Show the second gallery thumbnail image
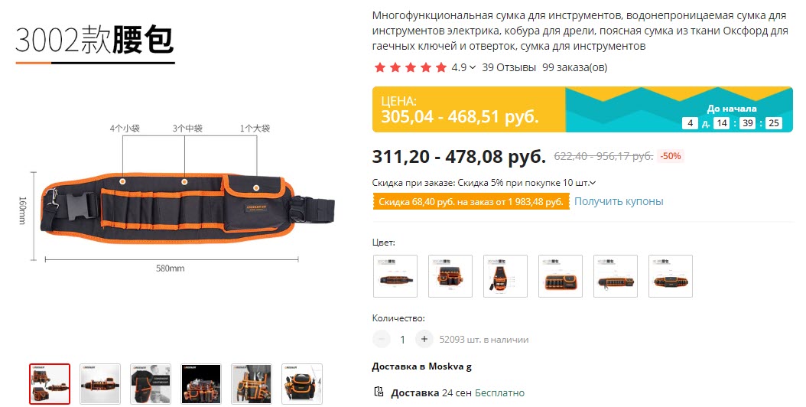The image size is (806, 407). coord(100,384)
